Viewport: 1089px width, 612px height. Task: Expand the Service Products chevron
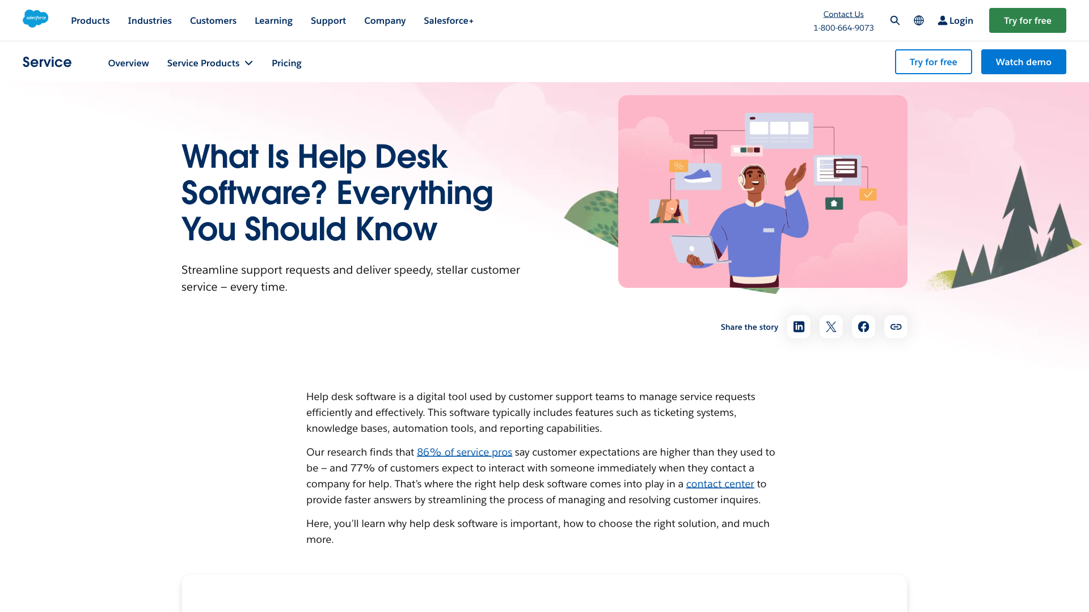pos(248,63)
